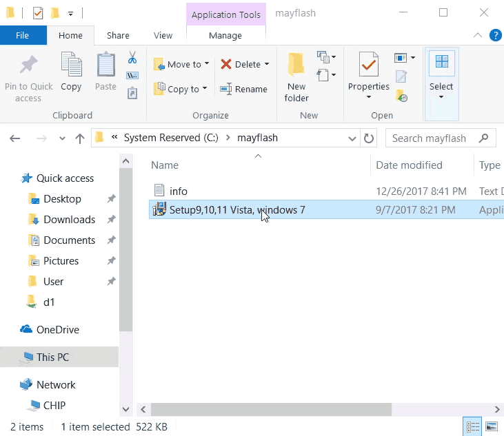Create a New folder from the ribbon
Screen dimensions: 504x436
tap(296, 77)
